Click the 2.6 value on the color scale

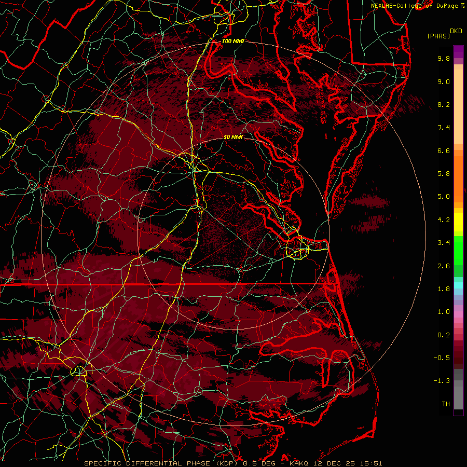click(x=444, y=266)
